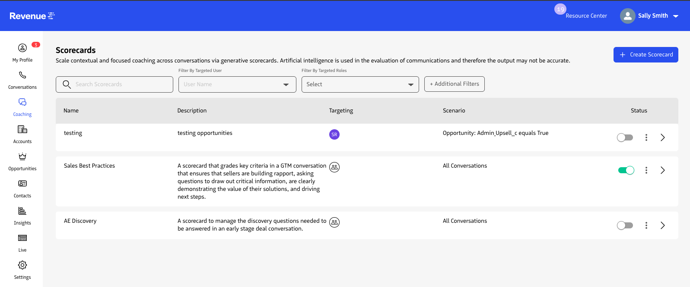Open the Filter By Targeted Roles dropdown
Image resolution: width=690 pixels, height=287 pixels.
[360, 84]
